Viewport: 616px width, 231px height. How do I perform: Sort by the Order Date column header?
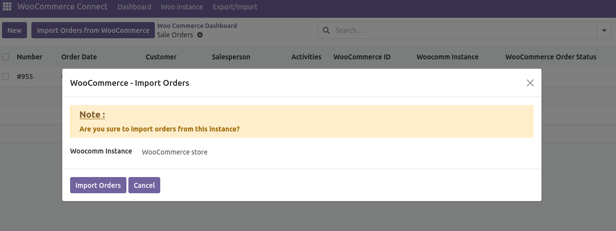[x=79, y=57]
